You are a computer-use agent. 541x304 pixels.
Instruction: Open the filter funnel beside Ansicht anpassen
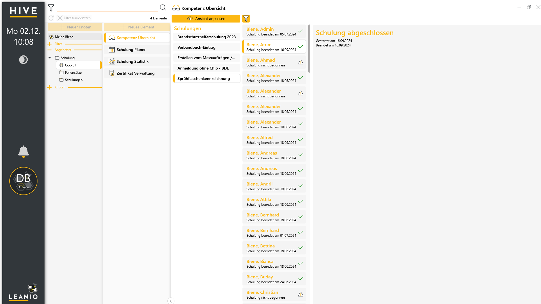click(246, 19)
